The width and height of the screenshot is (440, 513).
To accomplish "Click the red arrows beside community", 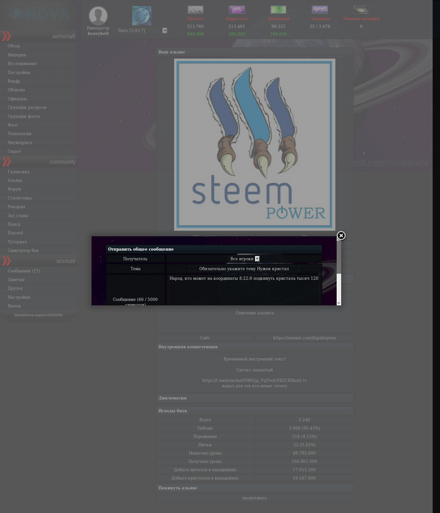I will [x=7, y=162].
